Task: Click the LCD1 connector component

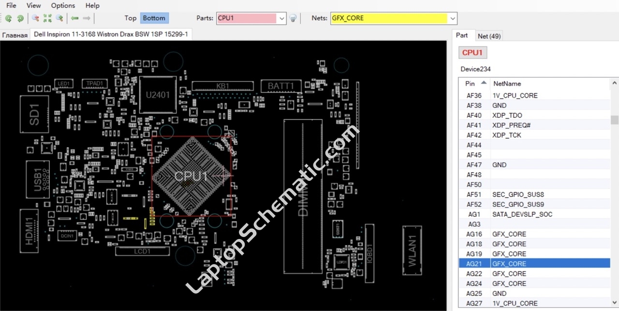Action: pos(142,252)
